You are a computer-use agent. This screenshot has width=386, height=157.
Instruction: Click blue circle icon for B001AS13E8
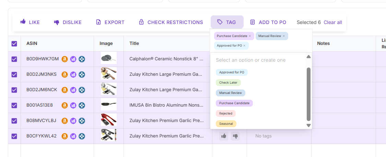coord(82,105)
